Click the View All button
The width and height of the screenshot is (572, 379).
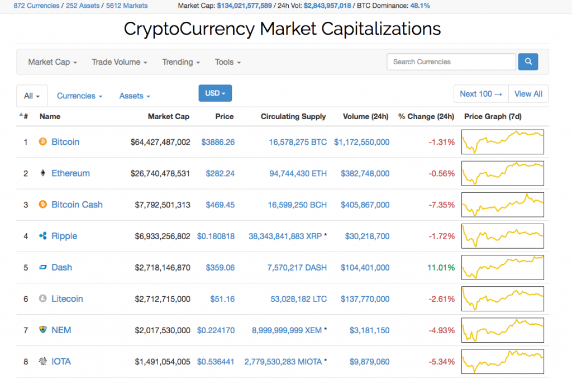click(528, 94)
